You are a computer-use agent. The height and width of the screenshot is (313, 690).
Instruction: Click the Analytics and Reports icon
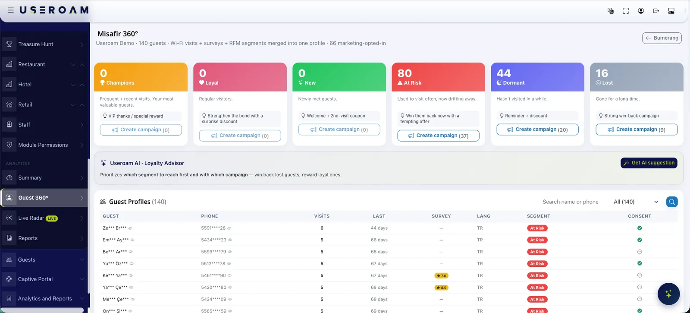tap(9, 298)
